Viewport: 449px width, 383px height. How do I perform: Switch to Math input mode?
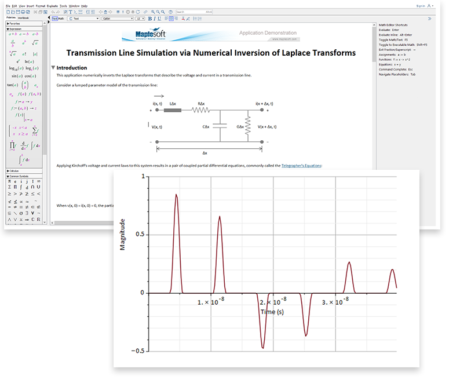pyautogui.click(x=61, y=19)
